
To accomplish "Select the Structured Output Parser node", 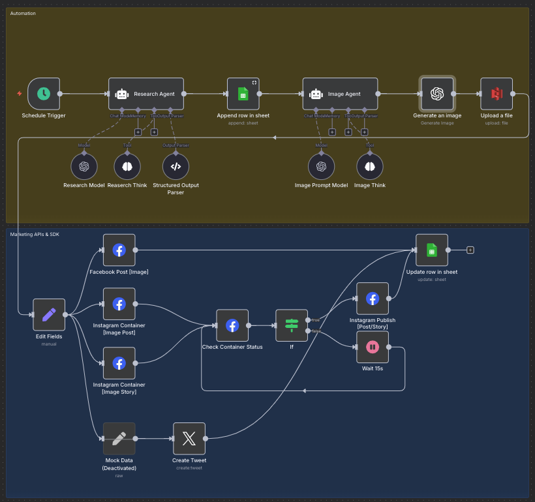I will click(x=175, y=166).
